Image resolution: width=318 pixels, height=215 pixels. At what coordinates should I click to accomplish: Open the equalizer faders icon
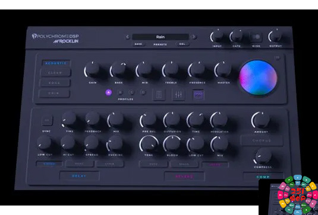pos(178,95)
